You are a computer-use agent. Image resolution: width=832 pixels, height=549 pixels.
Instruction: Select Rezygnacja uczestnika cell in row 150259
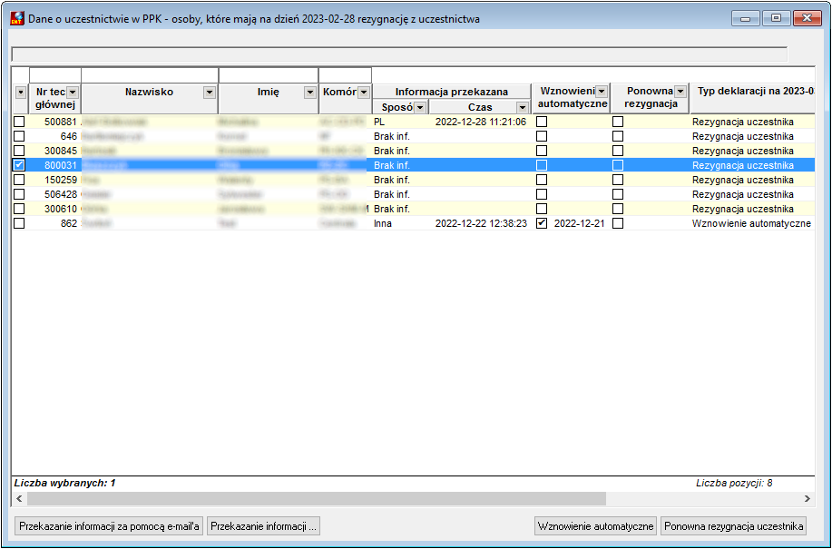pyautogui.click(x=752, y=180)
